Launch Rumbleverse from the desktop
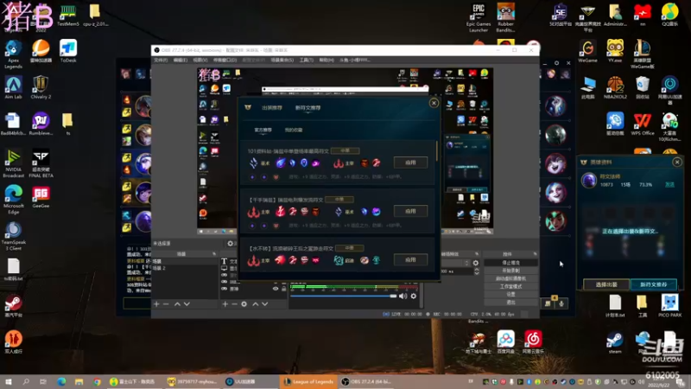Image resolution: width=691 pixels, height=389 pixels. (x=41, y=124)
